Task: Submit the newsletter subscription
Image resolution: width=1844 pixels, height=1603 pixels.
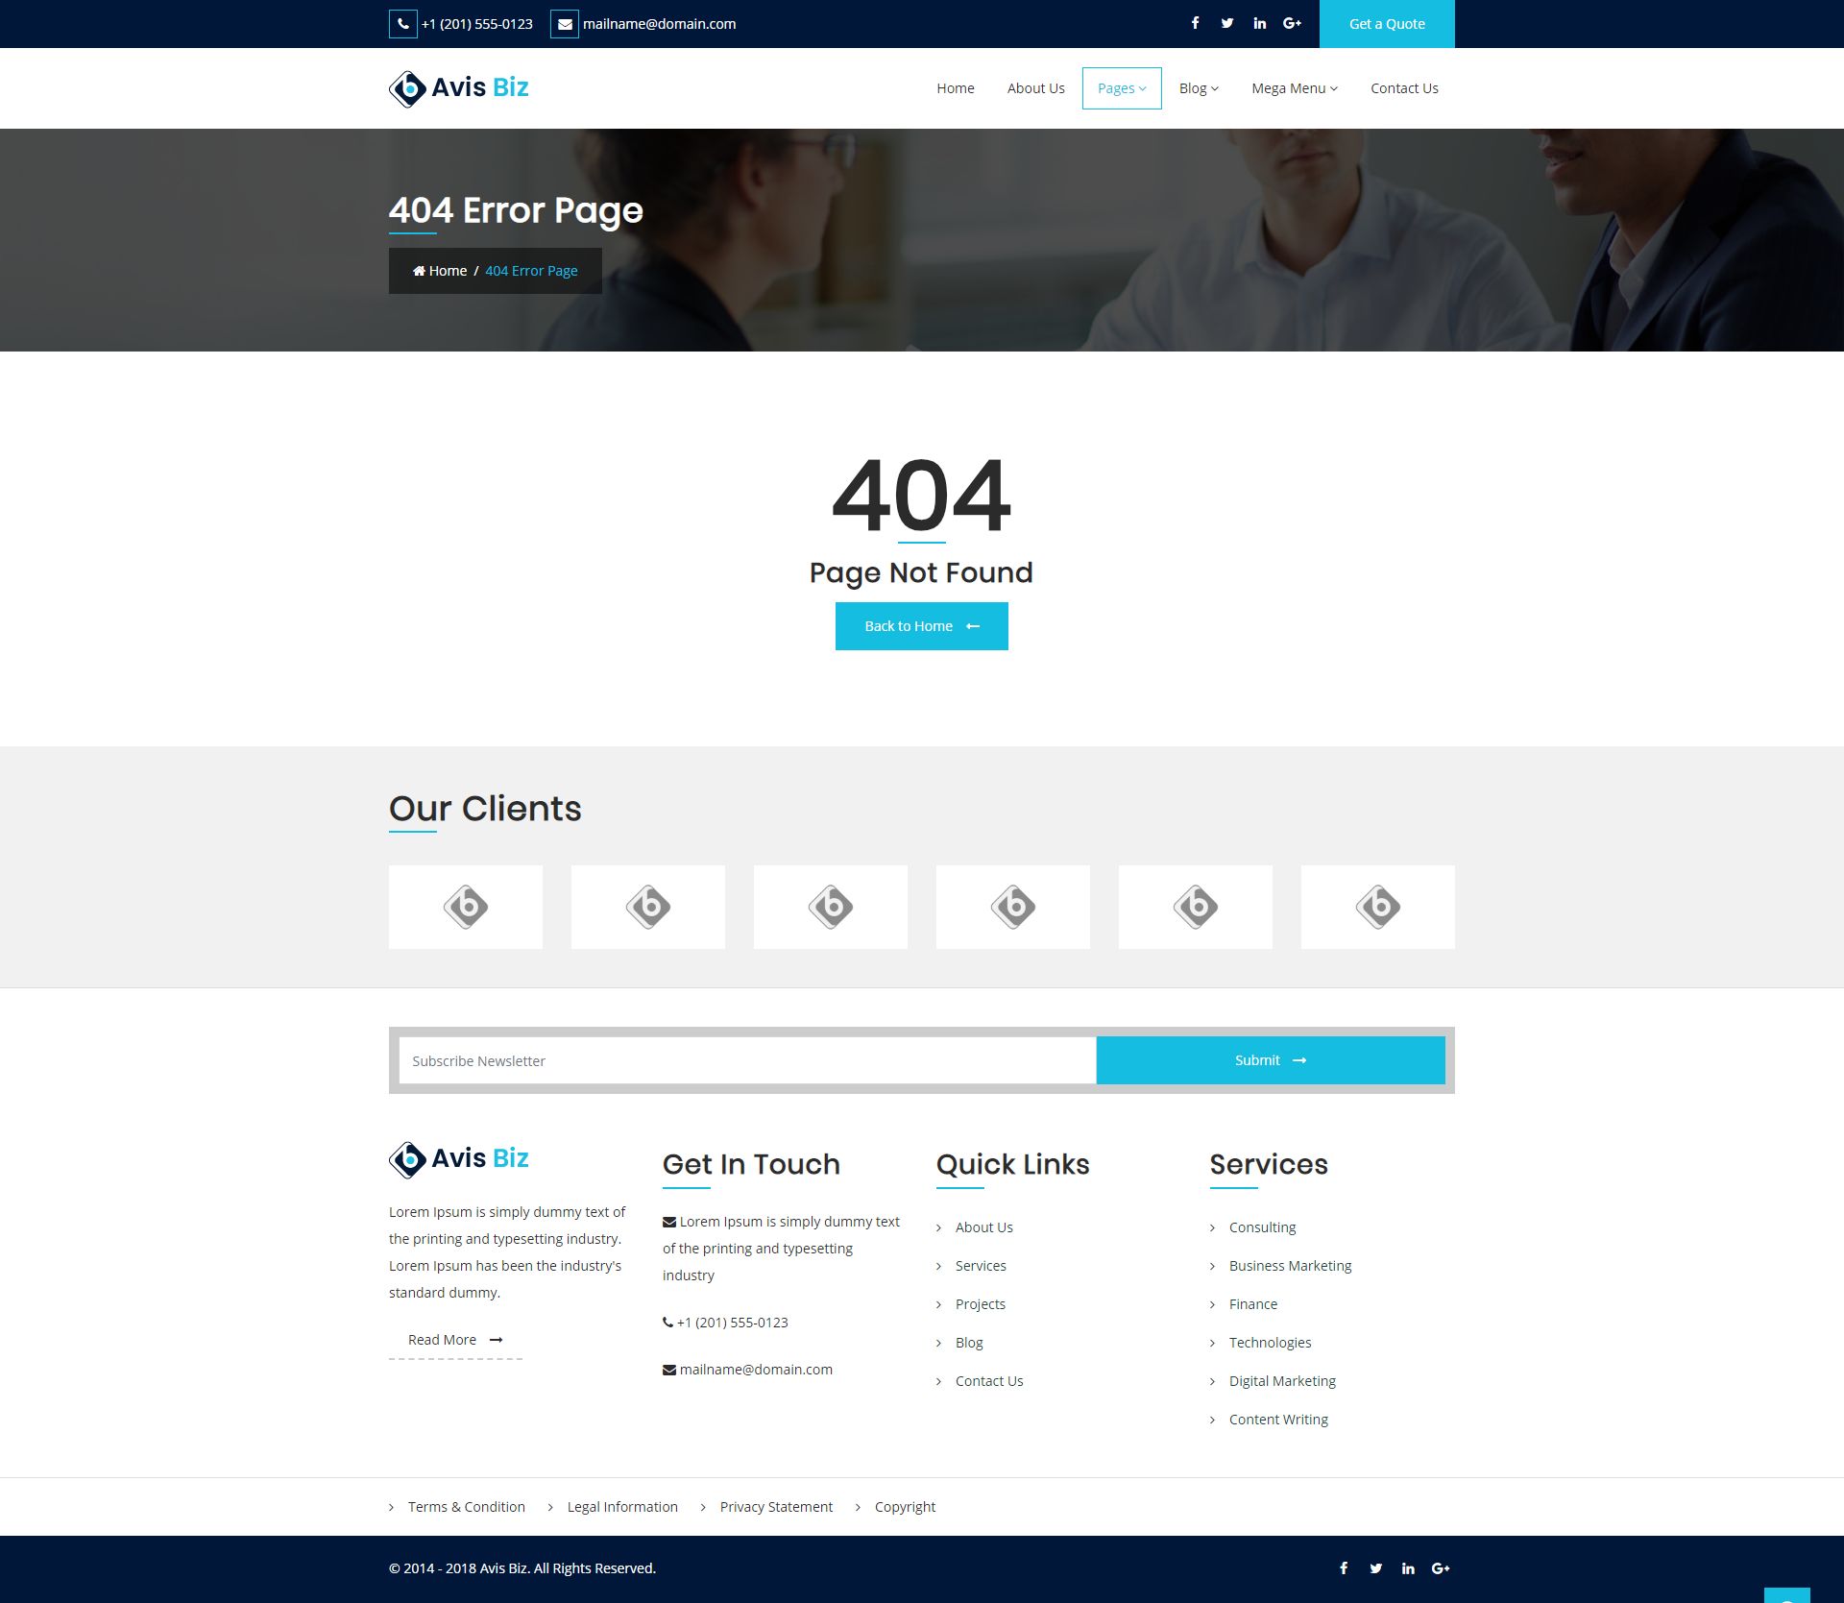Action: pyautogui.click(x=1270, y=1060)
